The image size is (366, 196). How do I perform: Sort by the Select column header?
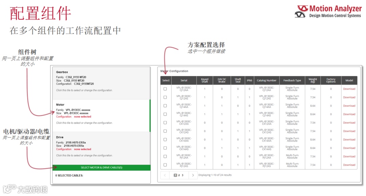tap(166, 80)
